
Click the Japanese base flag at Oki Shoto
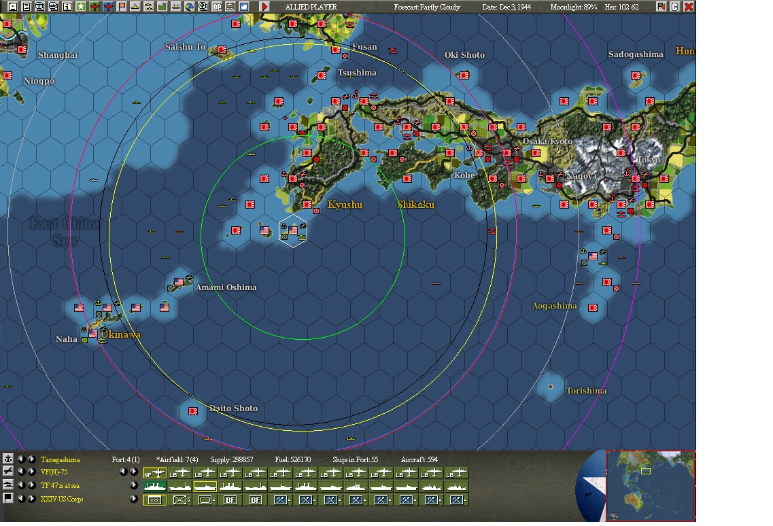point(464,75)
